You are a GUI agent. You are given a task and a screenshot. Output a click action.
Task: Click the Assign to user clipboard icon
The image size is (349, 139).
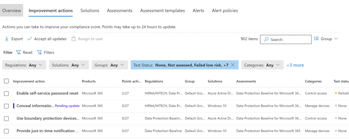(x=73, y=39)
